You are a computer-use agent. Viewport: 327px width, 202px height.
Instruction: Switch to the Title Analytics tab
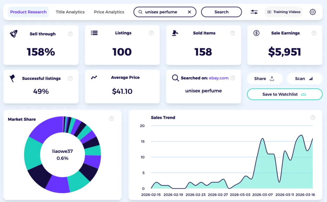pos(70,12)
